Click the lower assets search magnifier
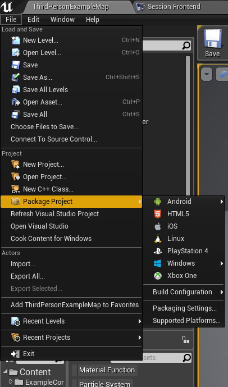The height and width of the screenshot is (387, 228). click(x=187, y=357)
